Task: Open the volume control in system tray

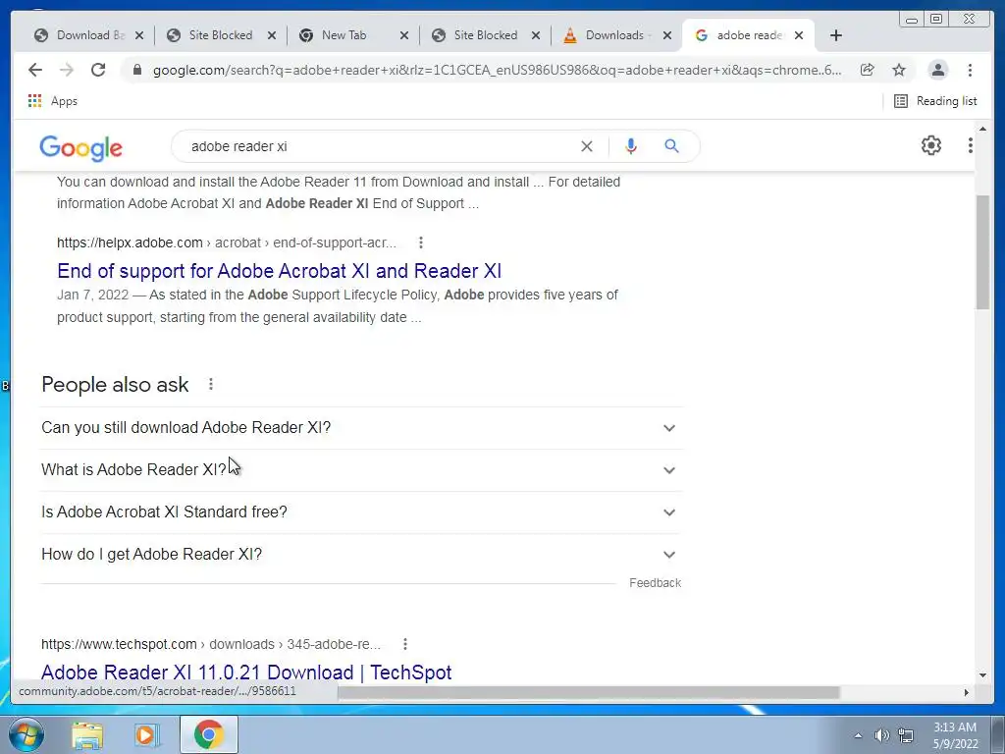Action: pyautogui.click(x=882, y=735)
